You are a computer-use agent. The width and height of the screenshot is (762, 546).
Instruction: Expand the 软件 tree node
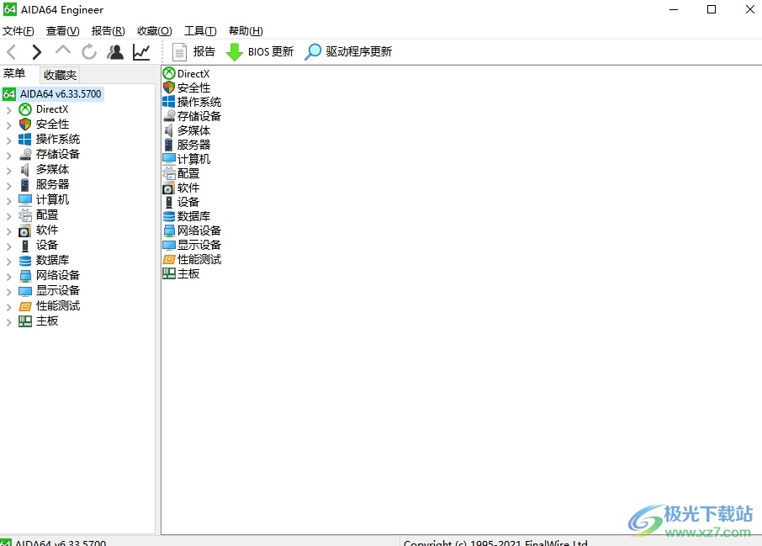(x=8, y=231)
